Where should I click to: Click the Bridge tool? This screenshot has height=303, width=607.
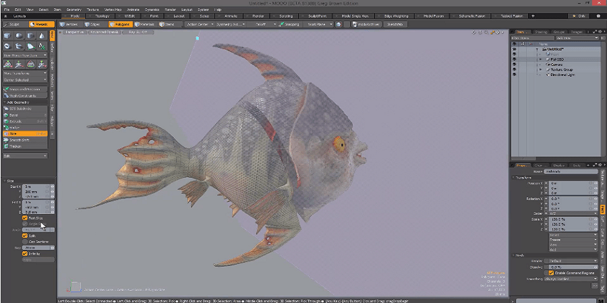coord(25,127)
